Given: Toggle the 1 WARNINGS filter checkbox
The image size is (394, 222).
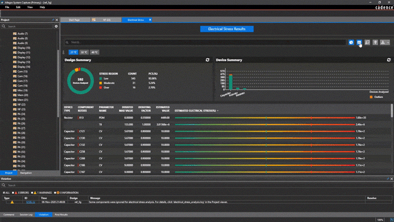Looking at the screenshot, I should pos(32,193).
